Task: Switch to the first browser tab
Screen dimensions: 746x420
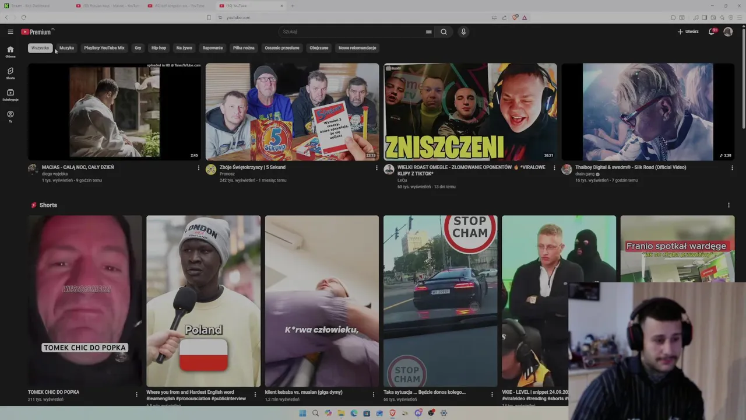Action: (35, 6)
